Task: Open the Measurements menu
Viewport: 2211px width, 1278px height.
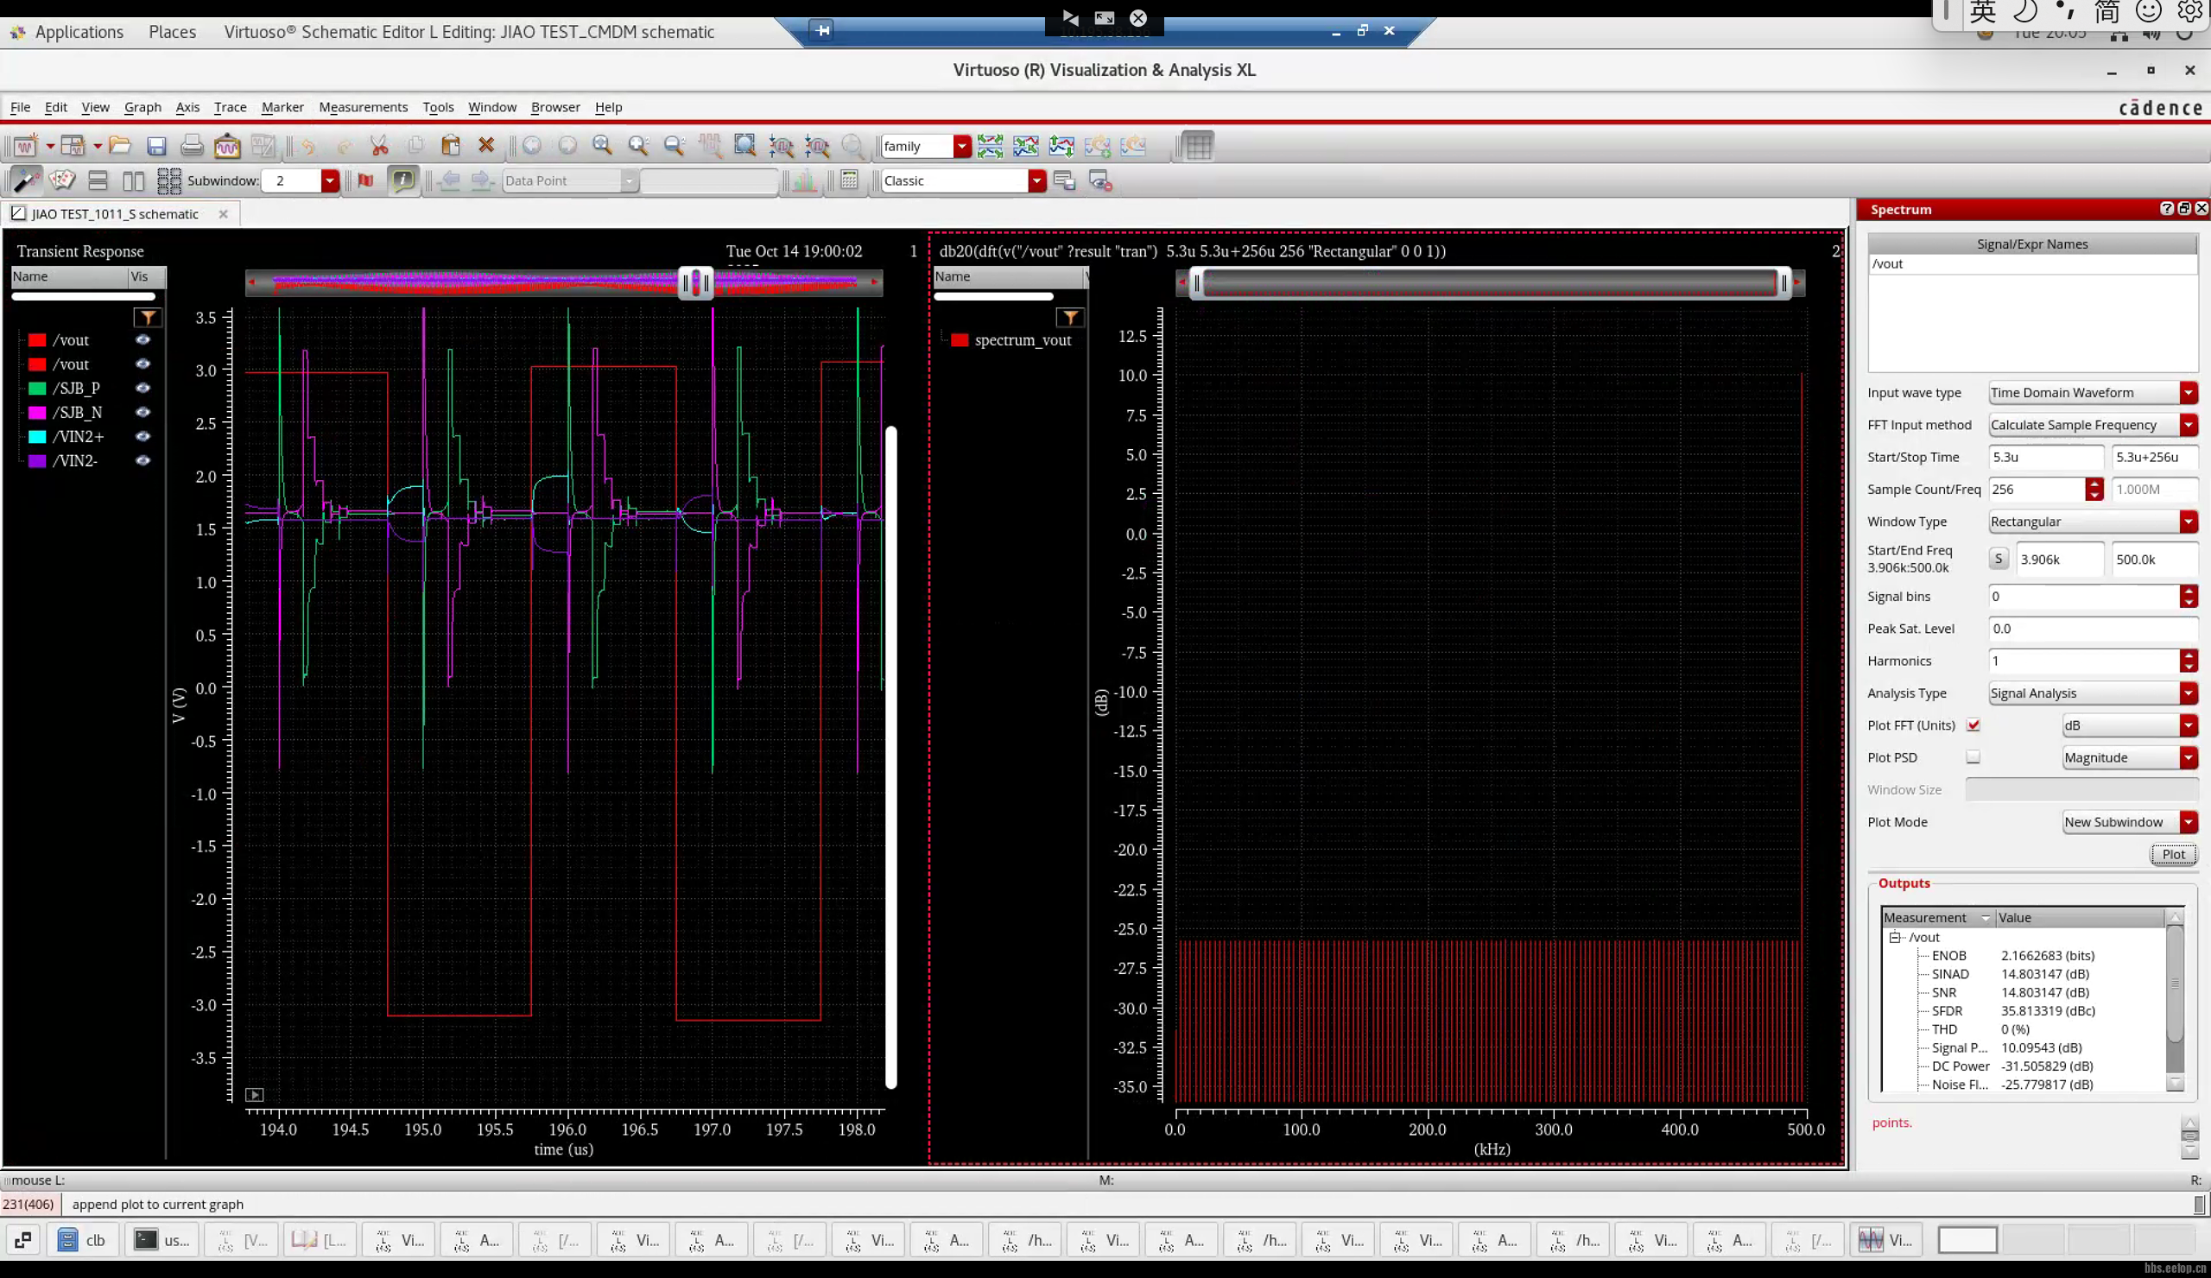Action: (x=364, y=107)
